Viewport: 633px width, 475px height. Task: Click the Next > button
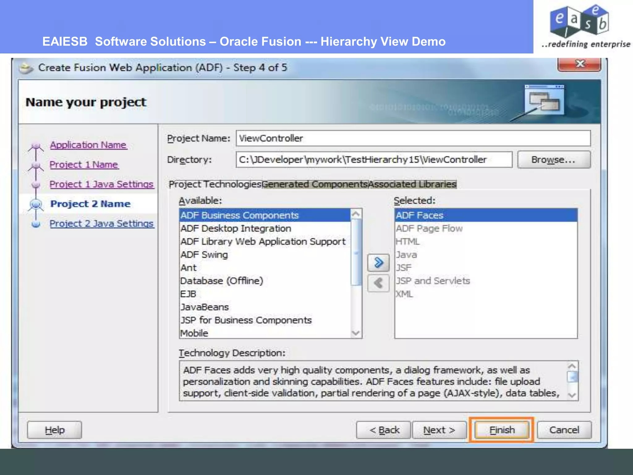coord(439,430)
